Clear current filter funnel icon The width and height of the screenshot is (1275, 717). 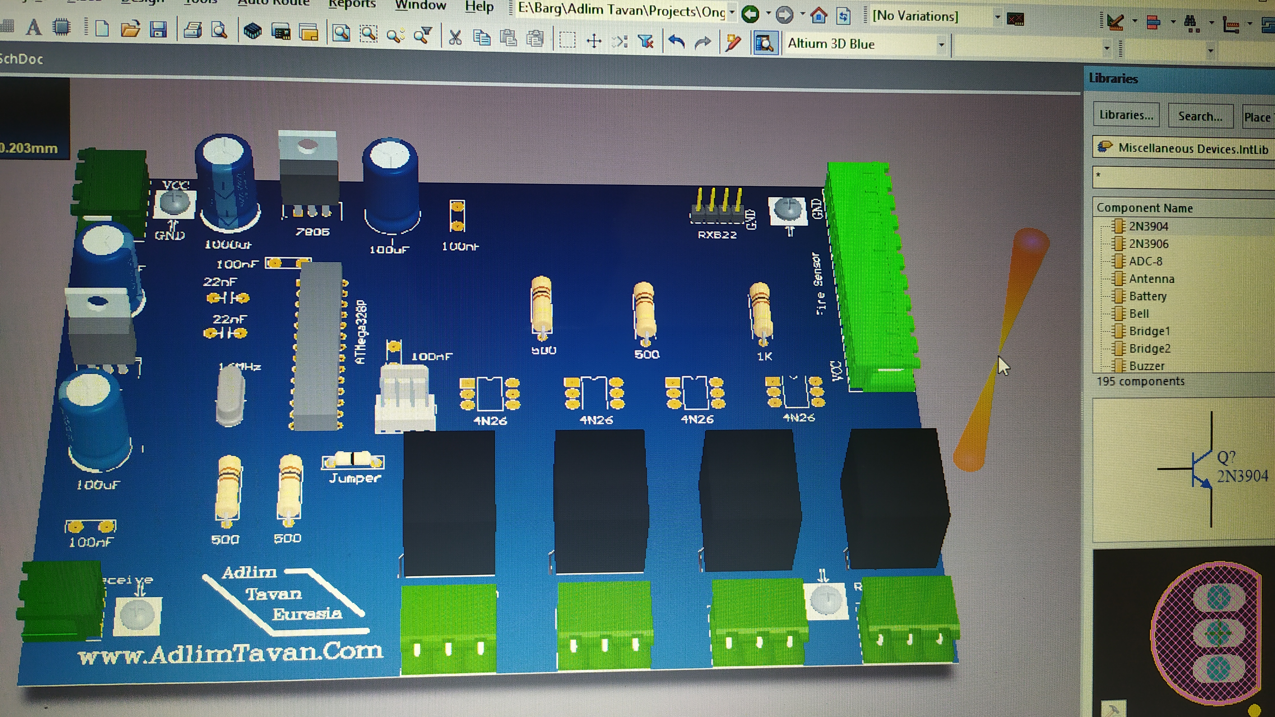[646, 41]
